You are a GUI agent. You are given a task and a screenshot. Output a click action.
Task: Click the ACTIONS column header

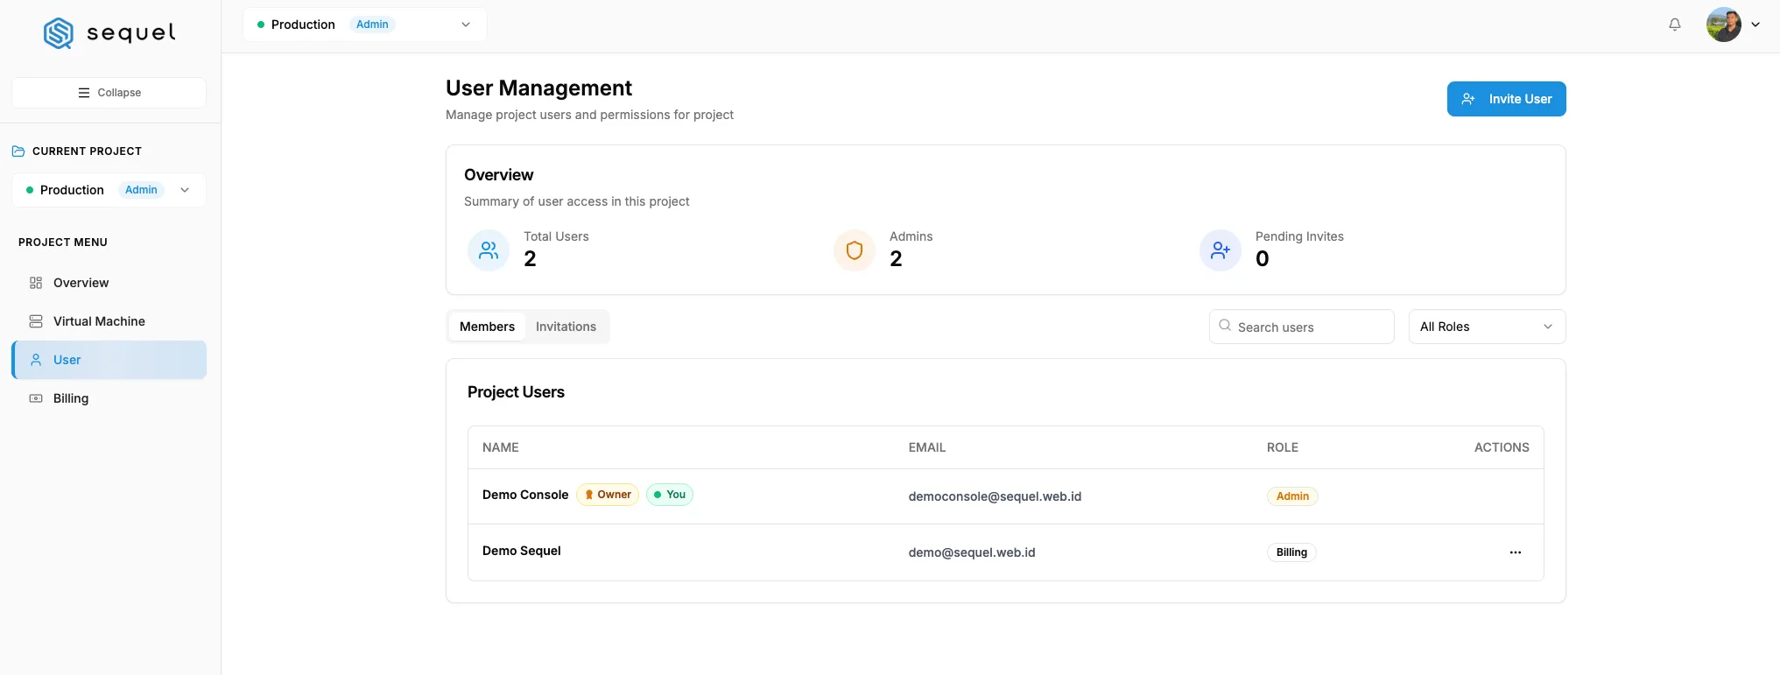[1502, 447]
